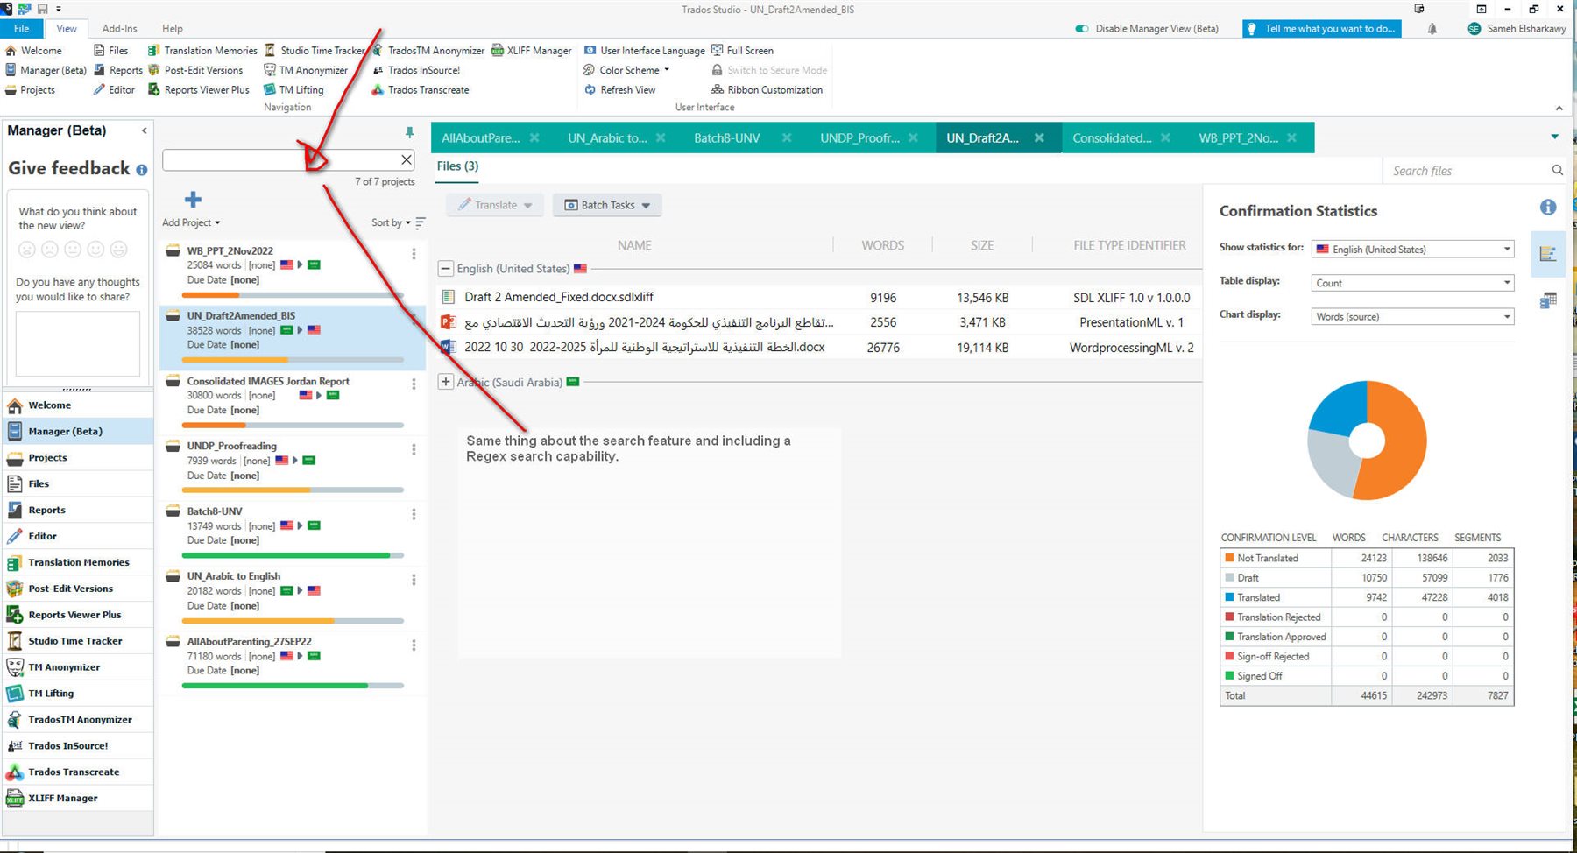The image size is (1577, 853).
Task: Open notifications bell icon
Action: point(1432,29)
